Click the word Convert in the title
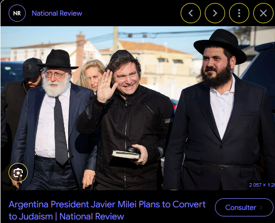Viewport: 275px width, 223px height. click(x=189, y=204)
